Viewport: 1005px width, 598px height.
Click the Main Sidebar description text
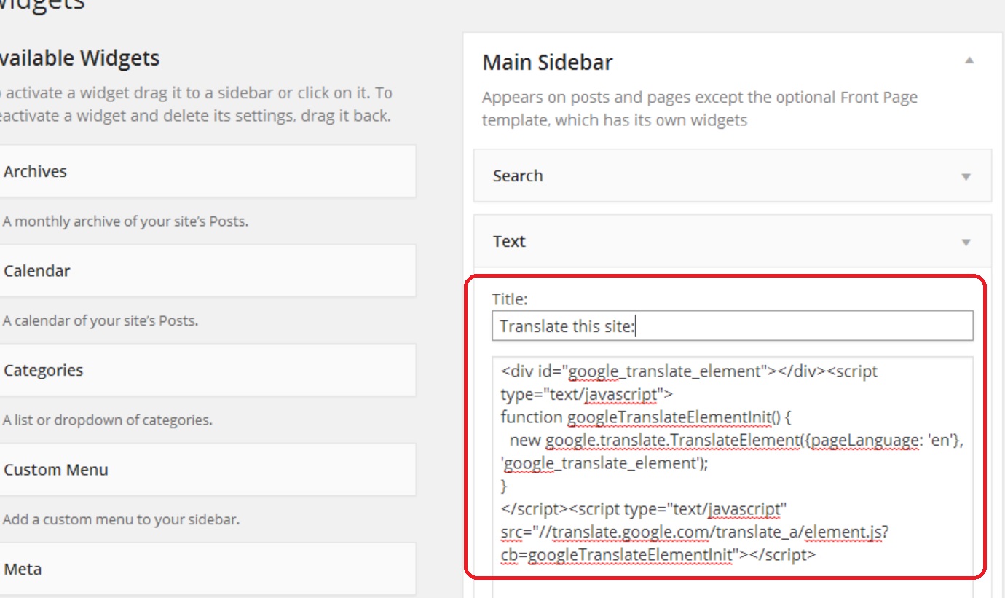click(x=699, y=109)
